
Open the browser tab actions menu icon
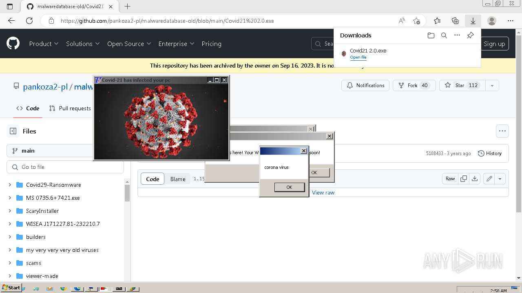pyautogui.click(x=10, y=7)
